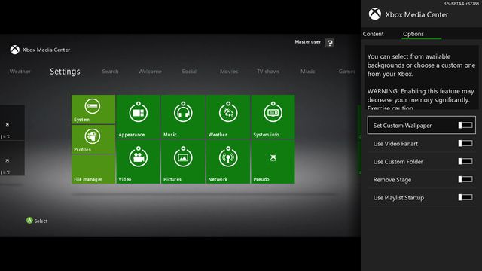
Task: Toggle Use Playlist Startup switch
Action: tap(465, 197)
